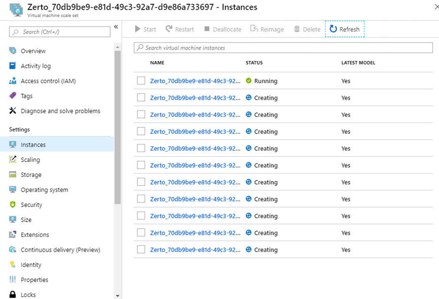Open Activity log via its icon
Screen dimensions: 439x299
coord(13,66)
